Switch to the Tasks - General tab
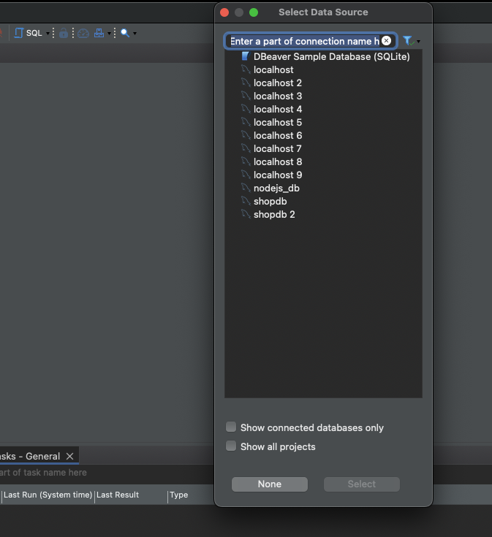The width and height of the screenshot is (492, 537). click(x=30, y=456)
